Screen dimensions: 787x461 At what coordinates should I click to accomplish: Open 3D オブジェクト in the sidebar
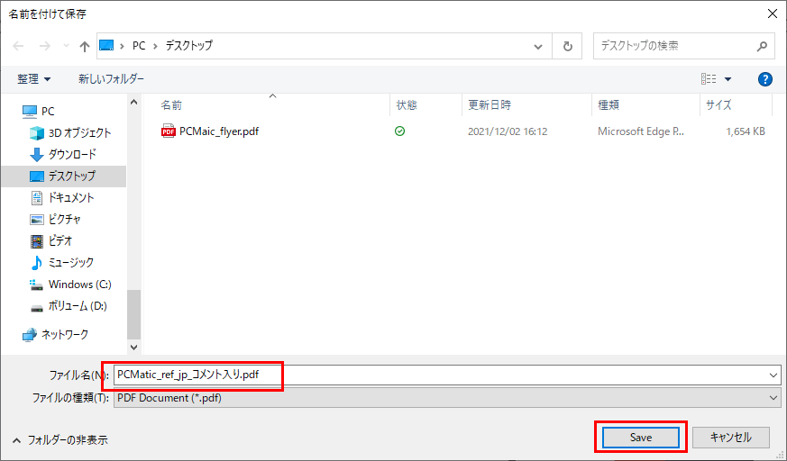[79, 132]
